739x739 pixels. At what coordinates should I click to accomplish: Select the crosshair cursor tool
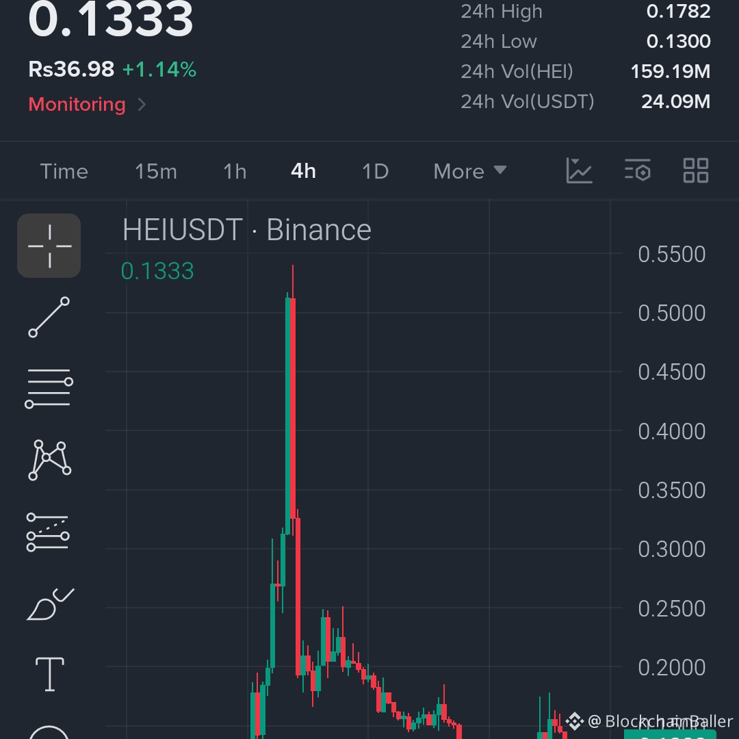coord(49,246)
